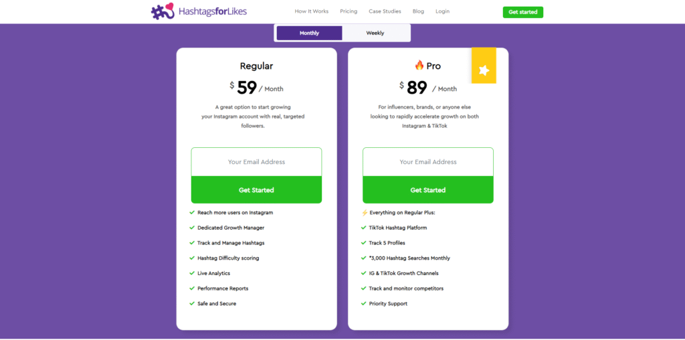The width and height of the screenshot is (685, 340).
Task: Open Case Studies from the top menu
Action: coord(385,11)
